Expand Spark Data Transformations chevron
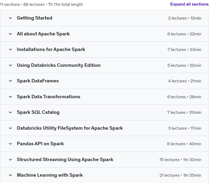 point(10,97)
